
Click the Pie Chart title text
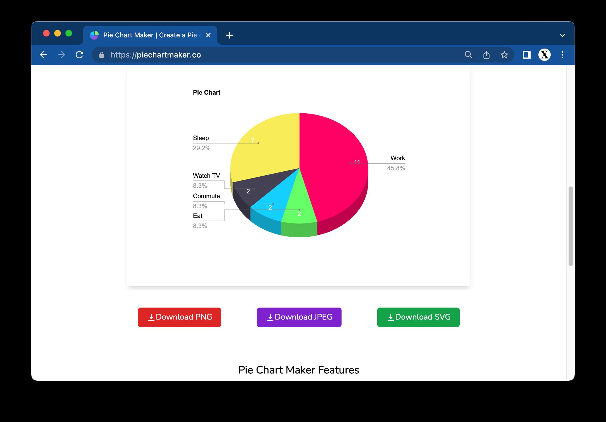[x=207, y=92]
